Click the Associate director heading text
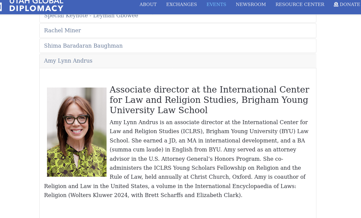This screenshot has height=218, width=361. tap(209, 100)
